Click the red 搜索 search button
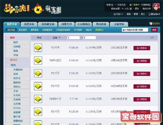Viewport: 163px width, 125px height. (x=154, y=30)
